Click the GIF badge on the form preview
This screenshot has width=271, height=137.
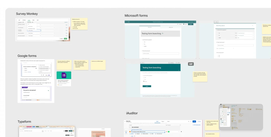pos(191,64)
